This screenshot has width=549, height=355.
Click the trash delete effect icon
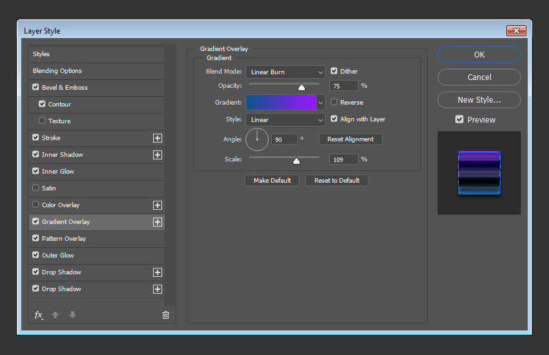[165, 315]
